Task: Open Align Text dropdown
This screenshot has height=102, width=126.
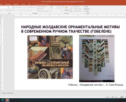Action: point(41,9)
